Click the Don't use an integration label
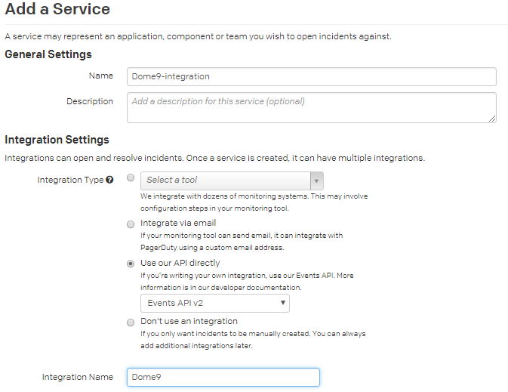The height and width of the screenshot is (392, 508). (189, 321)
